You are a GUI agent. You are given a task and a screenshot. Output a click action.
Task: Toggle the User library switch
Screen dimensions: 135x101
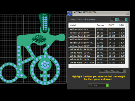tap(123, 20)
